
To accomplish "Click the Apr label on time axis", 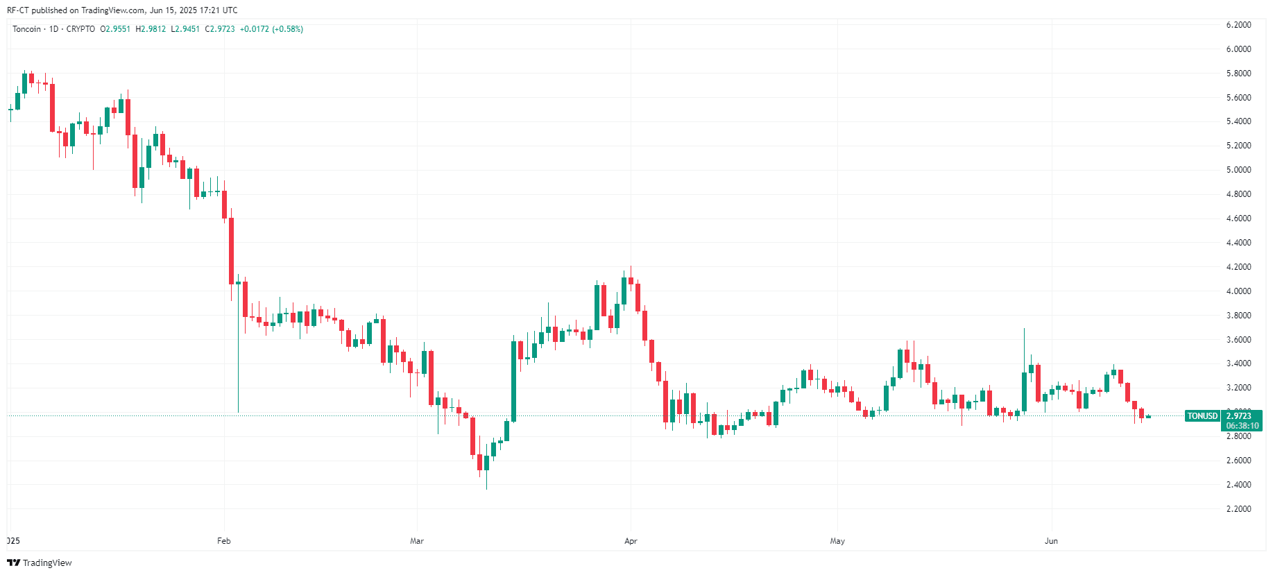I will (x=631, y=541).
